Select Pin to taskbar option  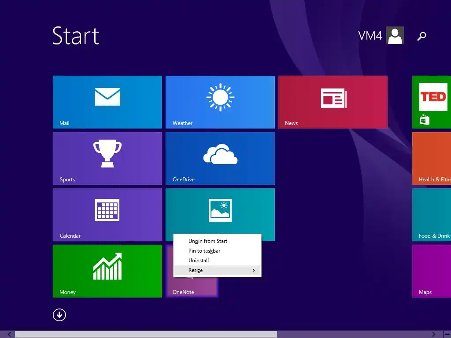(x=218, y=251)
